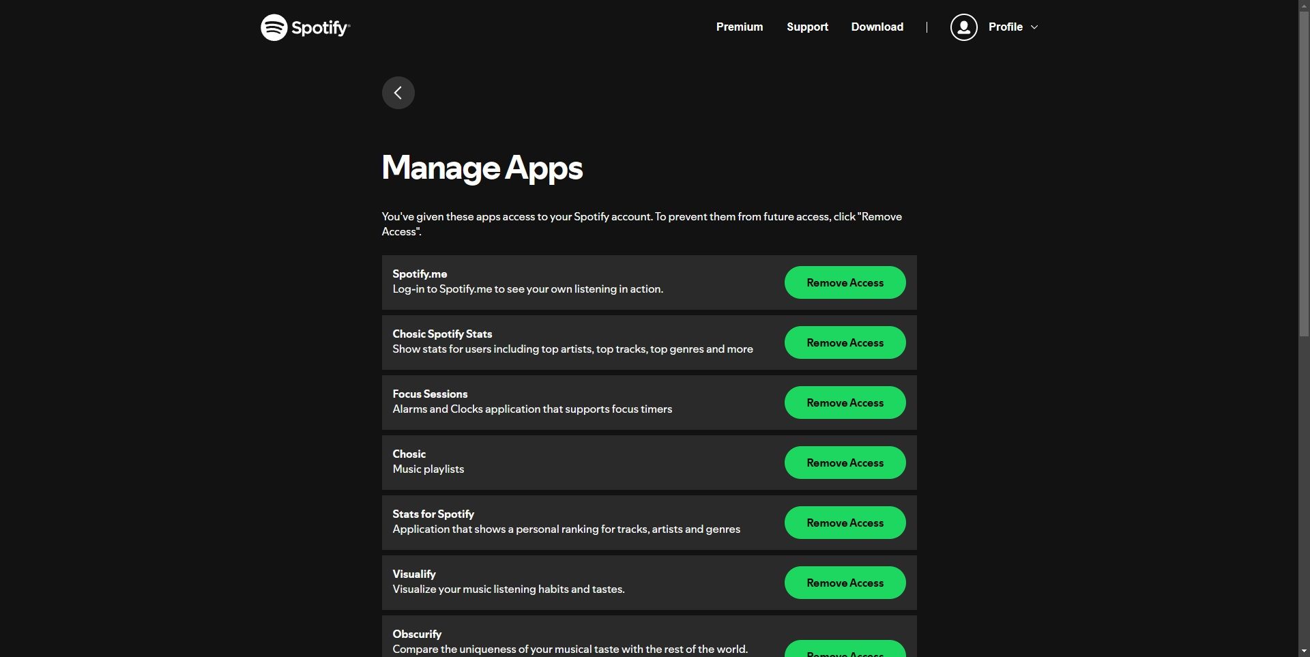The image size is (1310, 657).
Task: Open the Profile menu label
Action: [1006, 27]
